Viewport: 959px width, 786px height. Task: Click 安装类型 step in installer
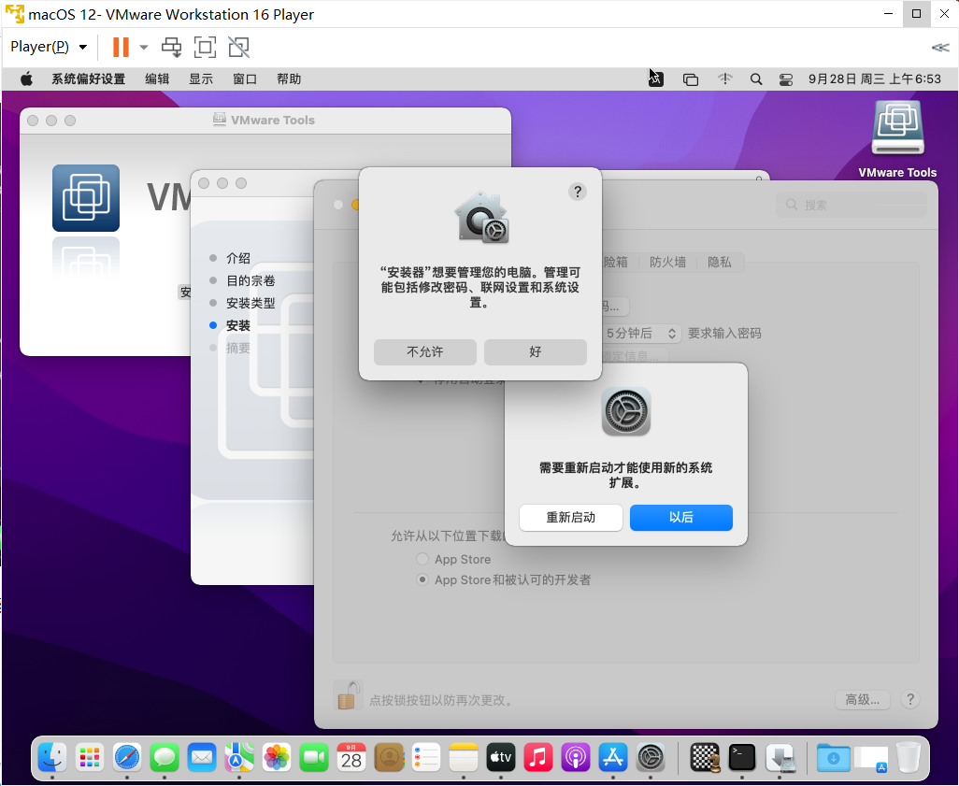click(x=250, y=303)
